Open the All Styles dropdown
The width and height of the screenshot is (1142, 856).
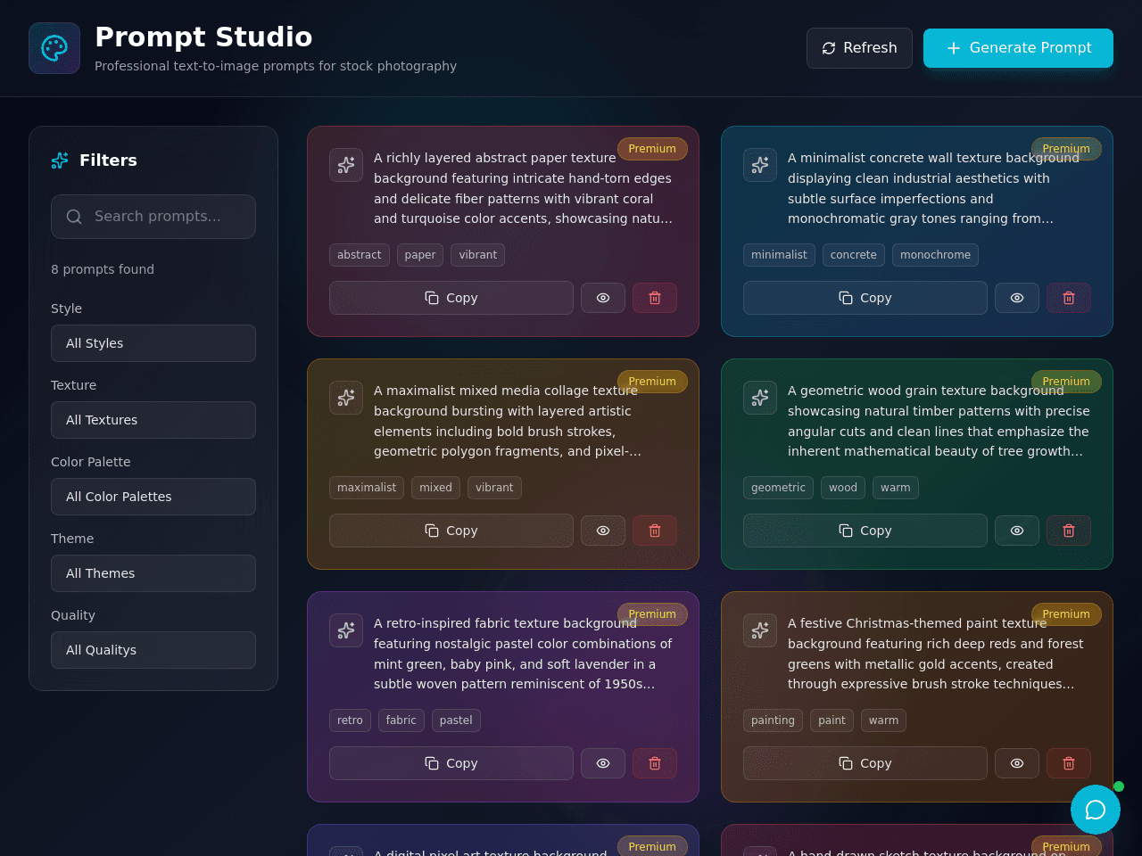153,343
